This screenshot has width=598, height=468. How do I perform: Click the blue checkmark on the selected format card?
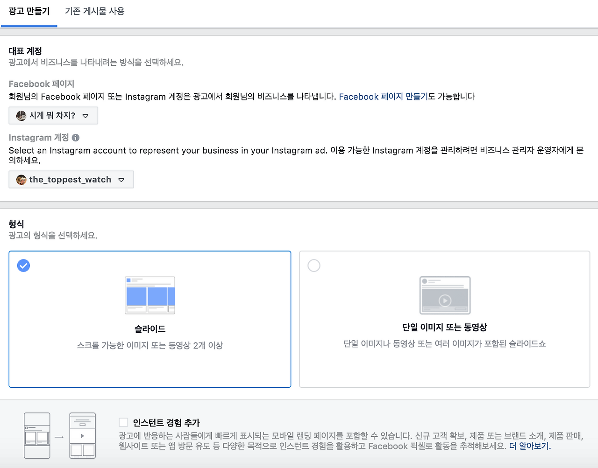click(23, 265)
